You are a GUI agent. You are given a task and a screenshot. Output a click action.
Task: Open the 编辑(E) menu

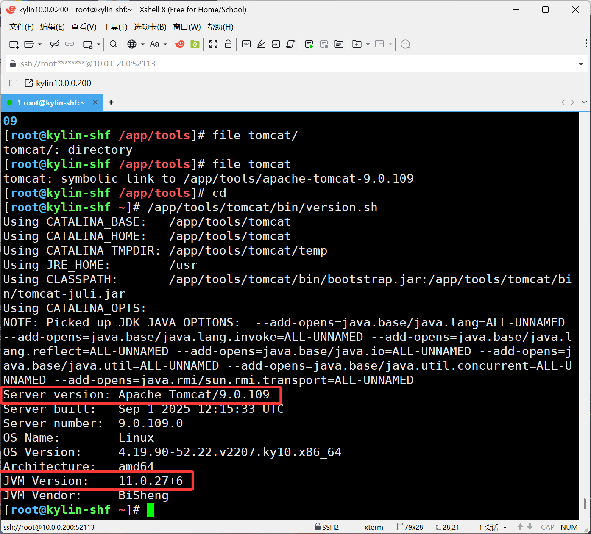pyautogui.click(x=53, y=27)
